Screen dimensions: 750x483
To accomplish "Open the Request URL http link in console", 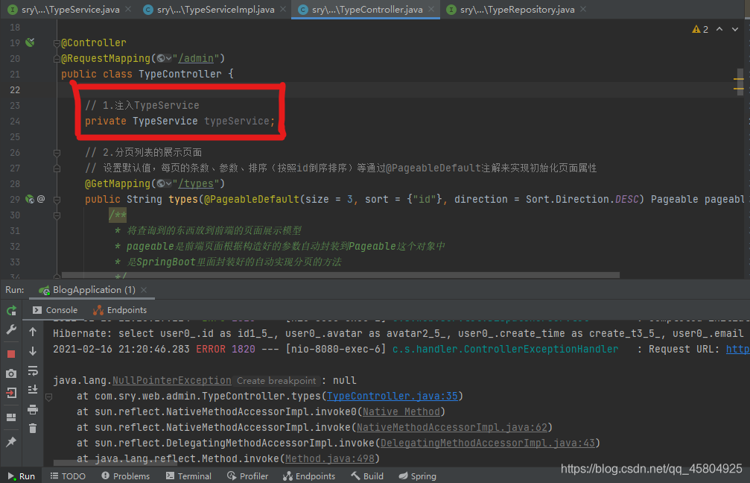I will click(x=737, y=349).
